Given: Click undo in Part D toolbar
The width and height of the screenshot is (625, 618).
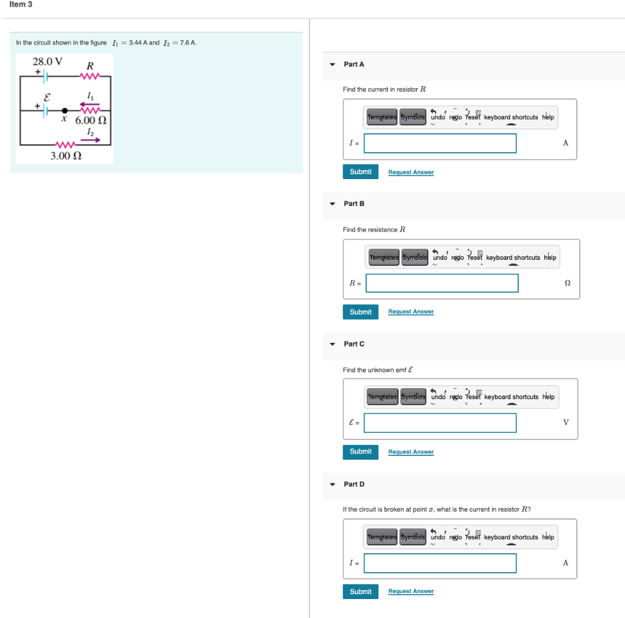Looking at the screenshot, I should click(x=438, y=537).
